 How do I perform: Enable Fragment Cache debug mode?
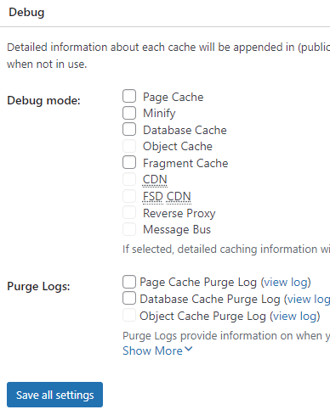[129, 162]
